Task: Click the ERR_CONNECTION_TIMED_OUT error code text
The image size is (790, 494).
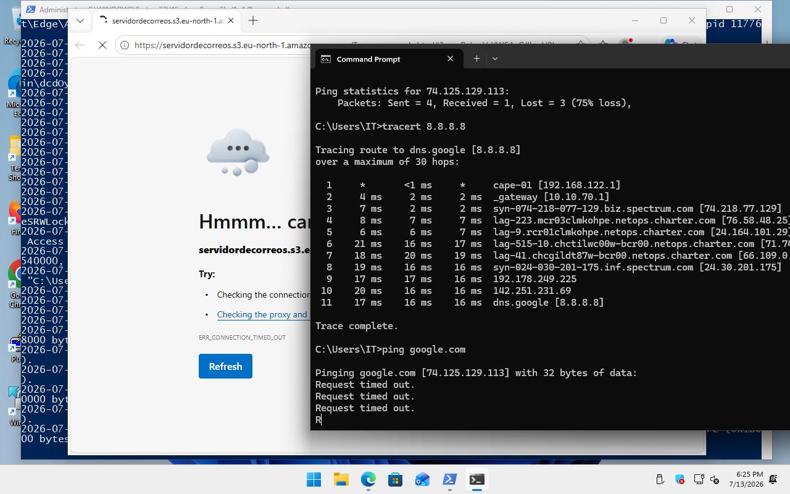Action: [242, 338]
